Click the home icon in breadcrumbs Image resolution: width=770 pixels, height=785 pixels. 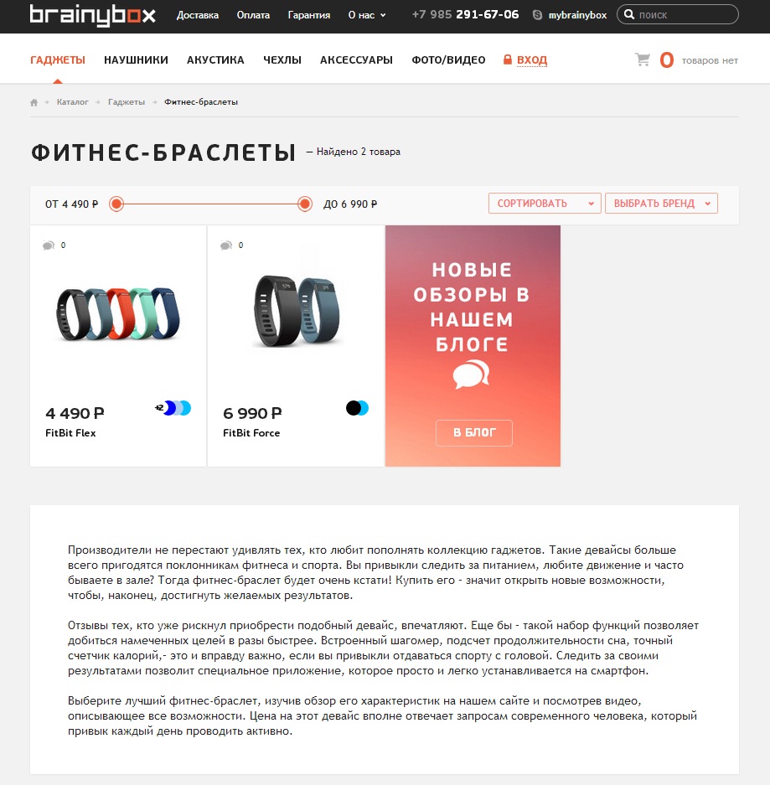tap(34, 102)
